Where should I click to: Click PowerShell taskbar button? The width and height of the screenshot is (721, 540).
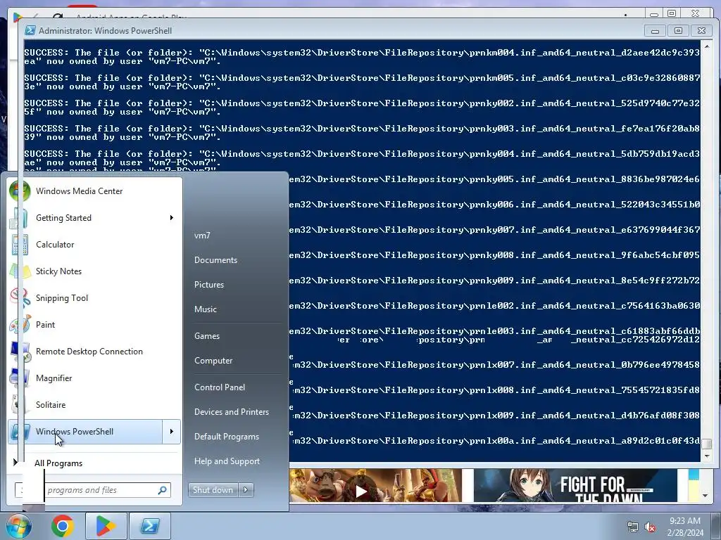150,526
